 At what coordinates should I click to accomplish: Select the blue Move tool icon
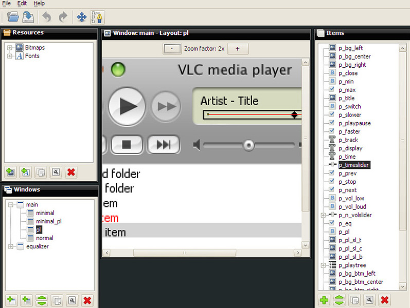(82, 17)
